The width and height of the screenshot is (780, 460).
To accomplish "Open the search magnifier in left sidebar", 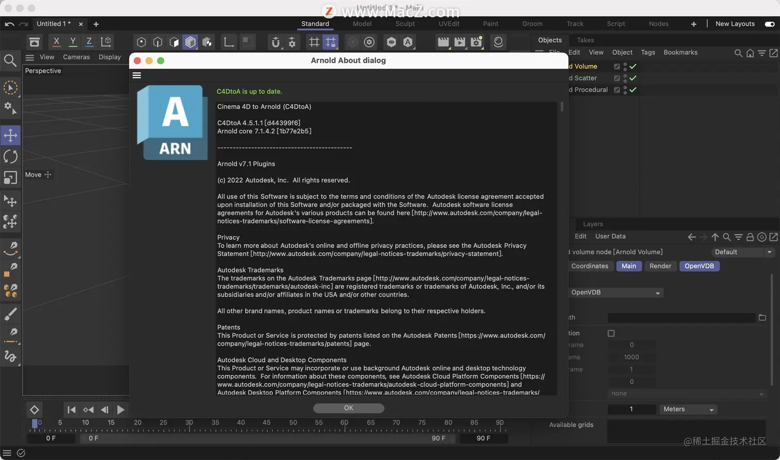I will point(10,61).
